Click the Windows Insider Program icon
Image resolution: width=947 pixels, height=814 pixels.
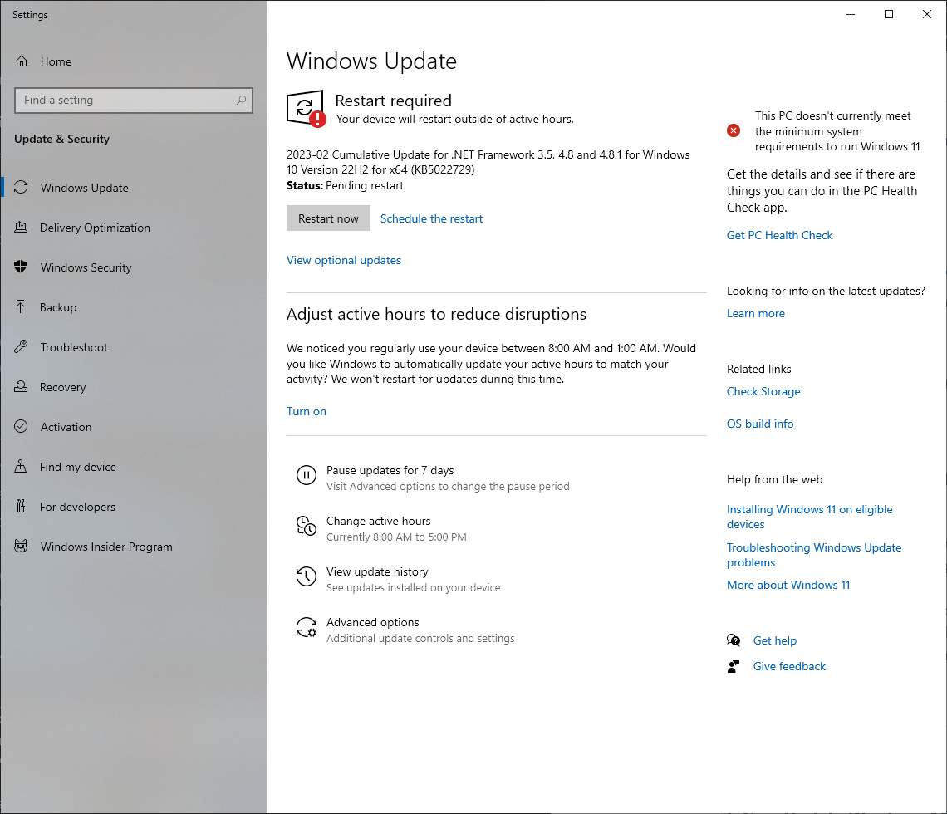(21, 546)
